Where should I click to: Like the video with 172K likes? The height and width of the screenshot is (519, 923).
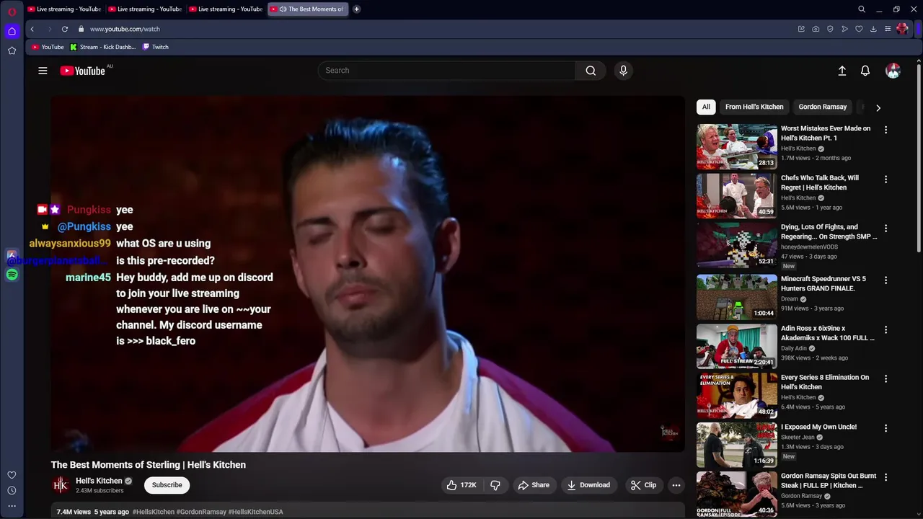pos(461,485)
